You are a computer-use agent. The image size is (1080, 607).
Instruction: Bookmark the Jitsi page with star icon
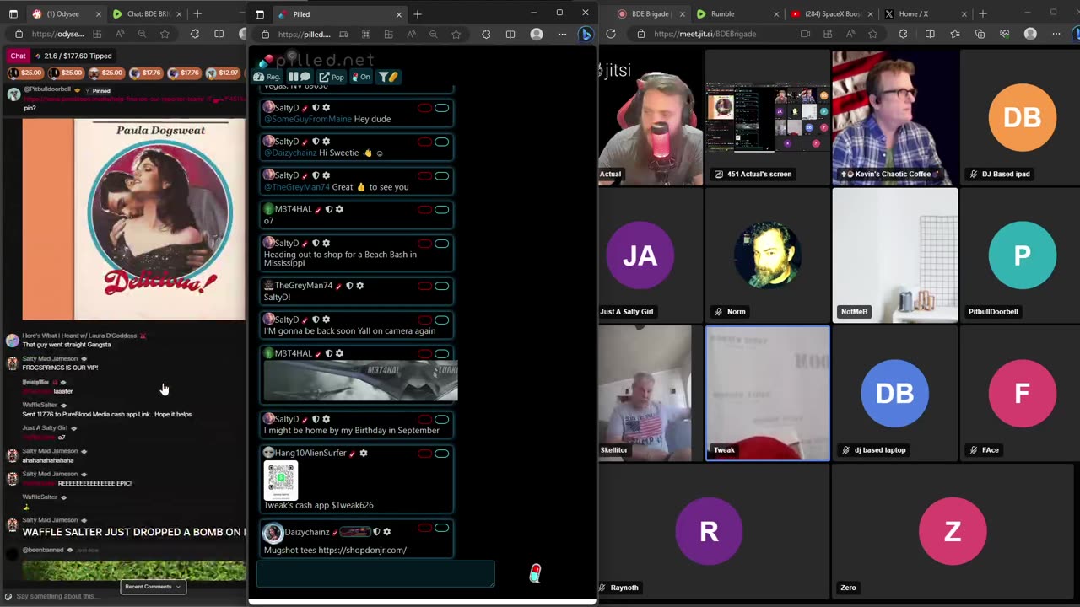coord(872,34)
